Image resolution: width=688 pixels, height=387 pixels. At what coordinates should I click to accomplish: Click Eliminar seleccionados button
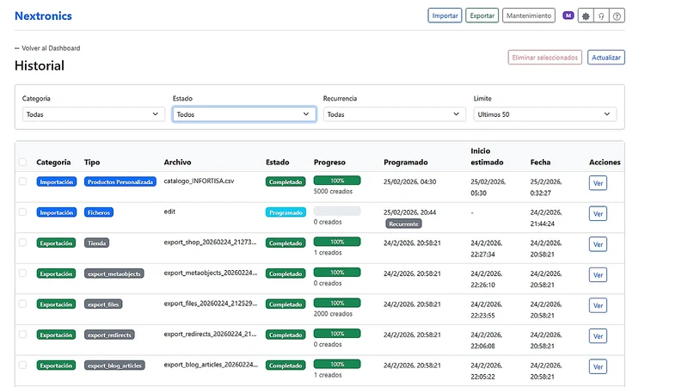[x=545, y=58]
